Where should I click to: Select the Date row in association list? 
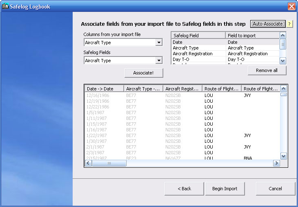point(226,42)
